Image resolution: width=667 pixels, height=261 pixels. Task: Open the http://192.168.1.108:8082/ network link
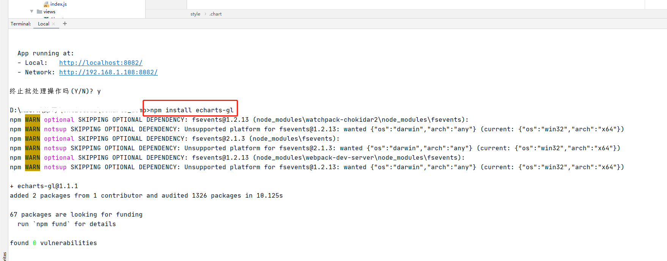(109, 72)
